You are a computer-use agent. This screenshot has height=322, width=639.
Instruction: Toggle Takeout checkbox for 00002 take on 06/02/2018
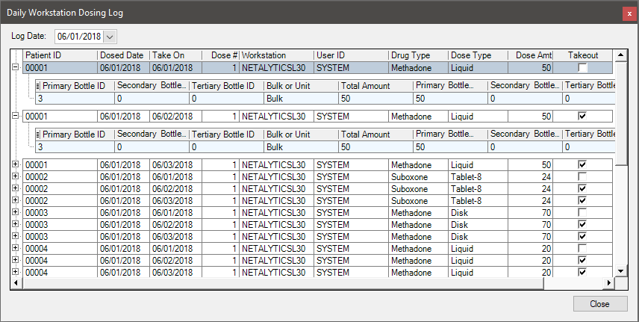coord(583,188)
